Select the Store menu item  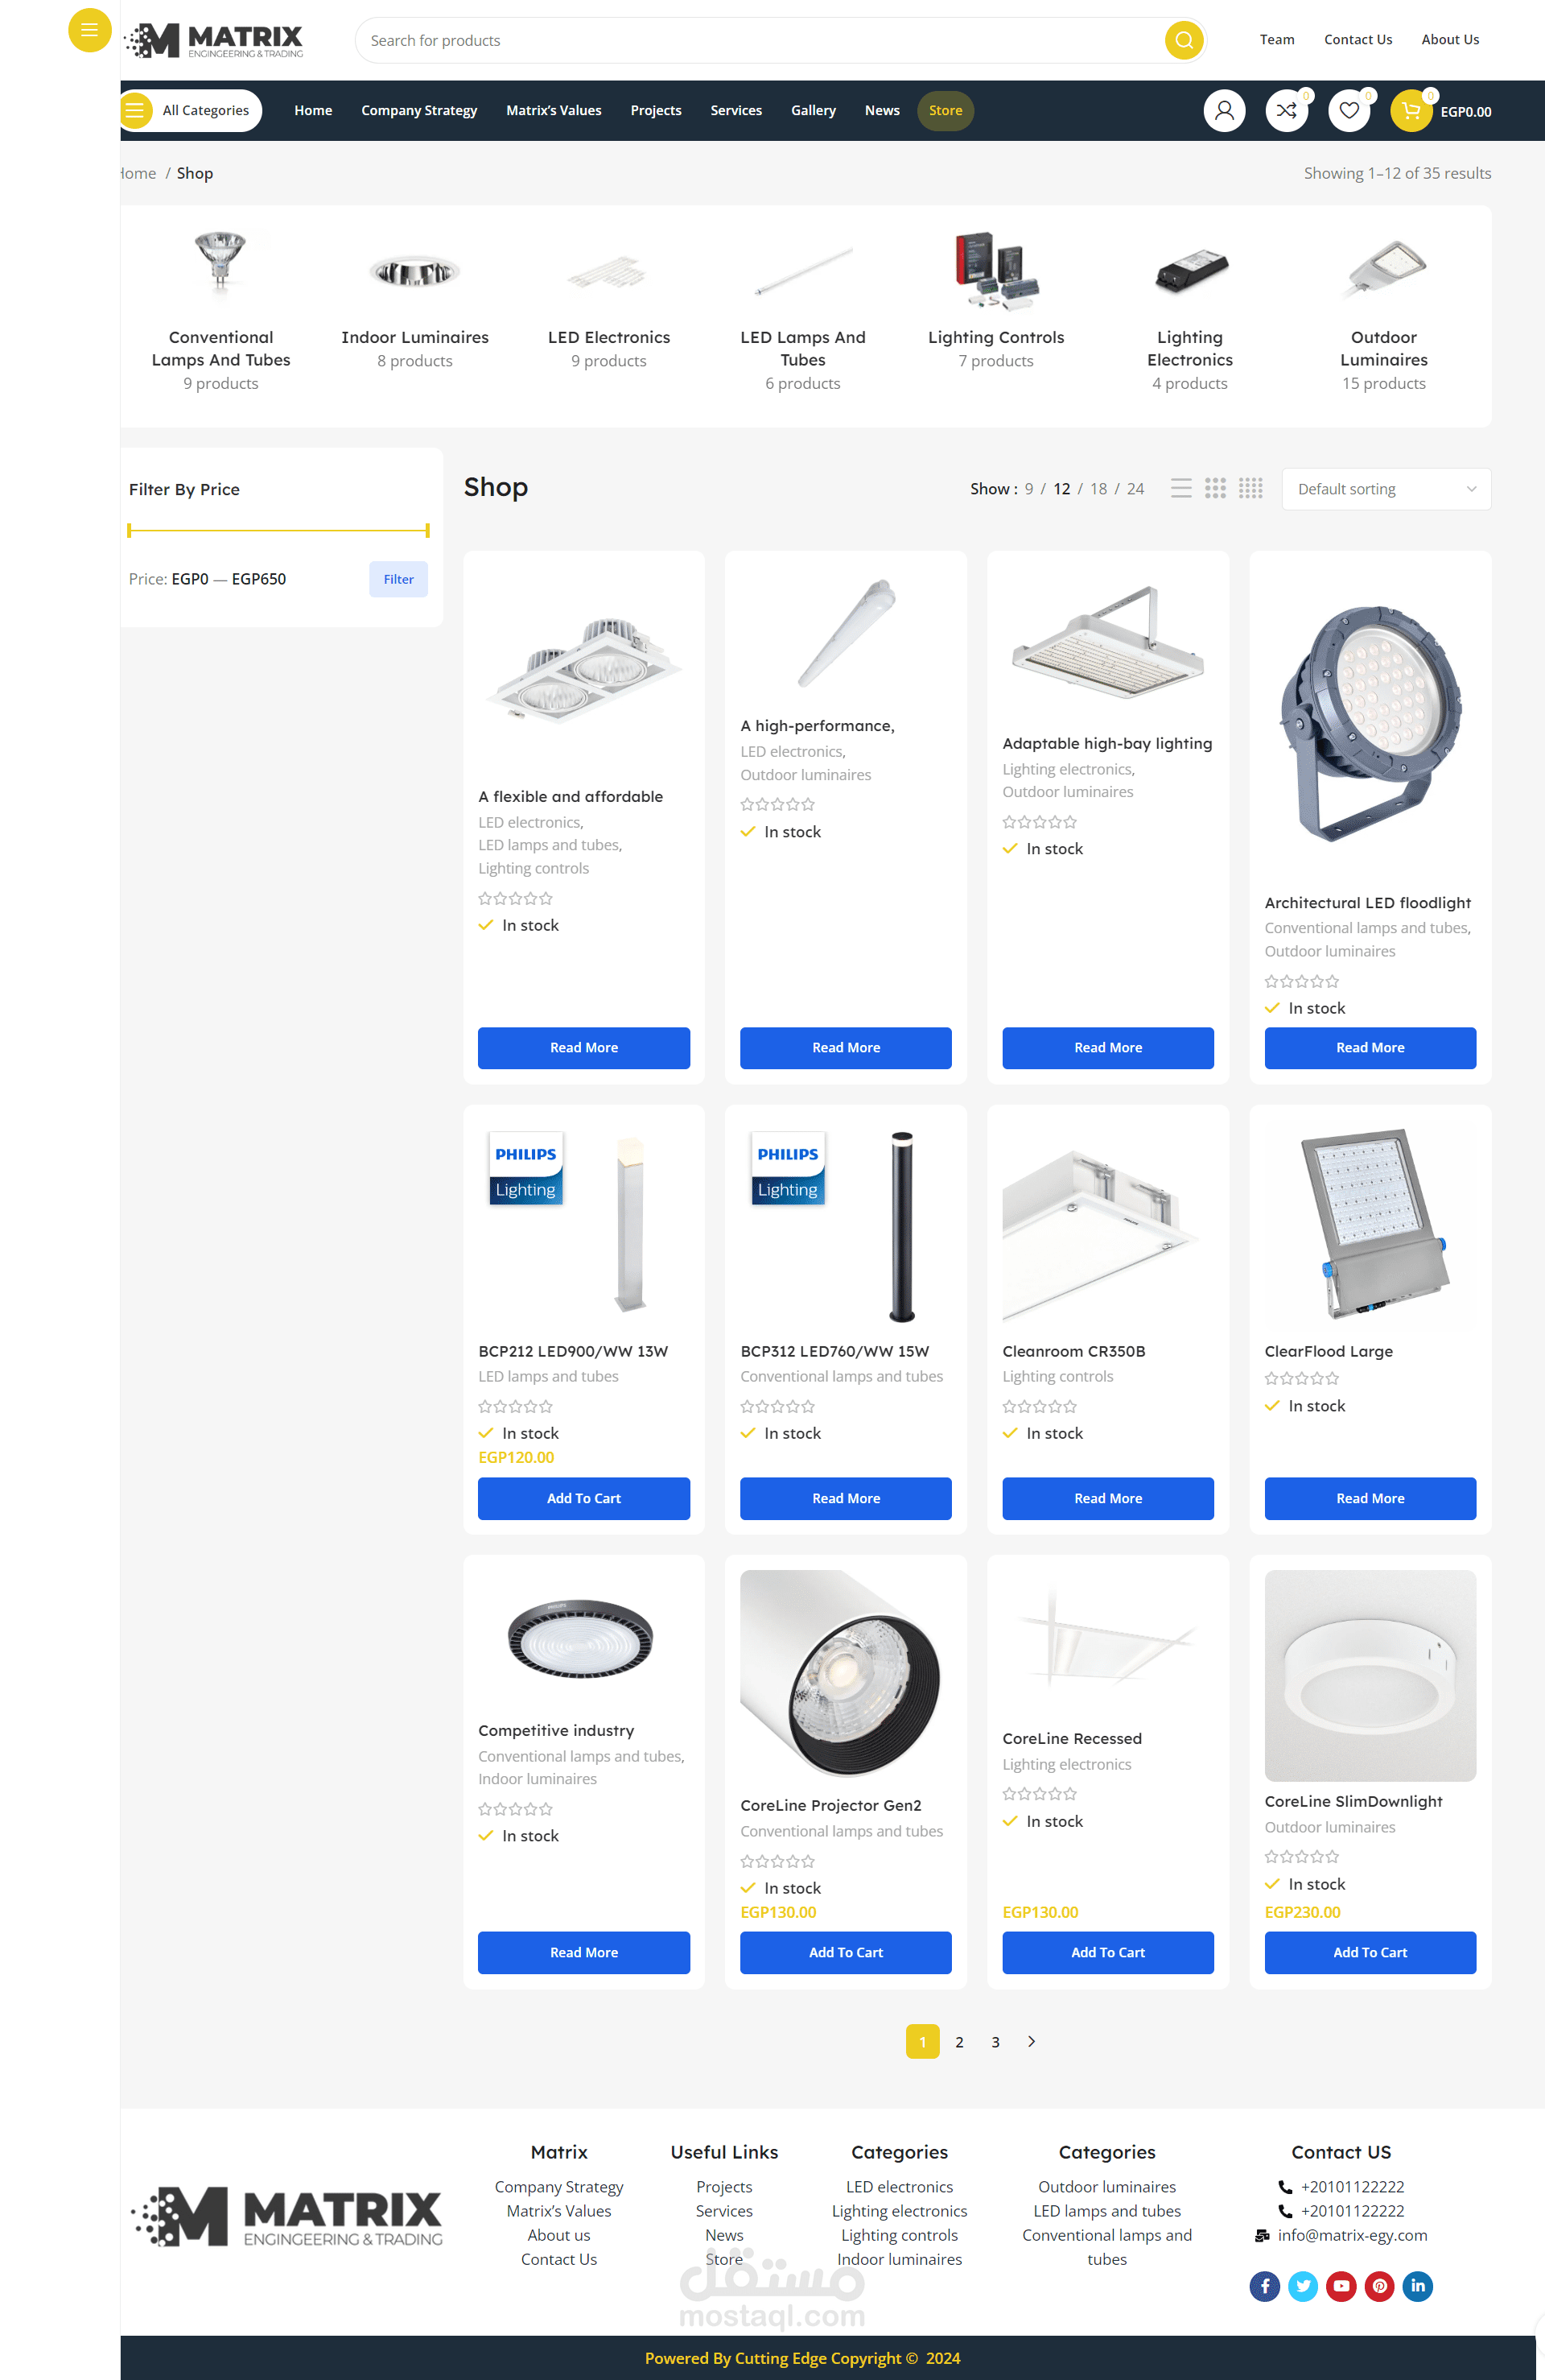click(x=946, y=111)
